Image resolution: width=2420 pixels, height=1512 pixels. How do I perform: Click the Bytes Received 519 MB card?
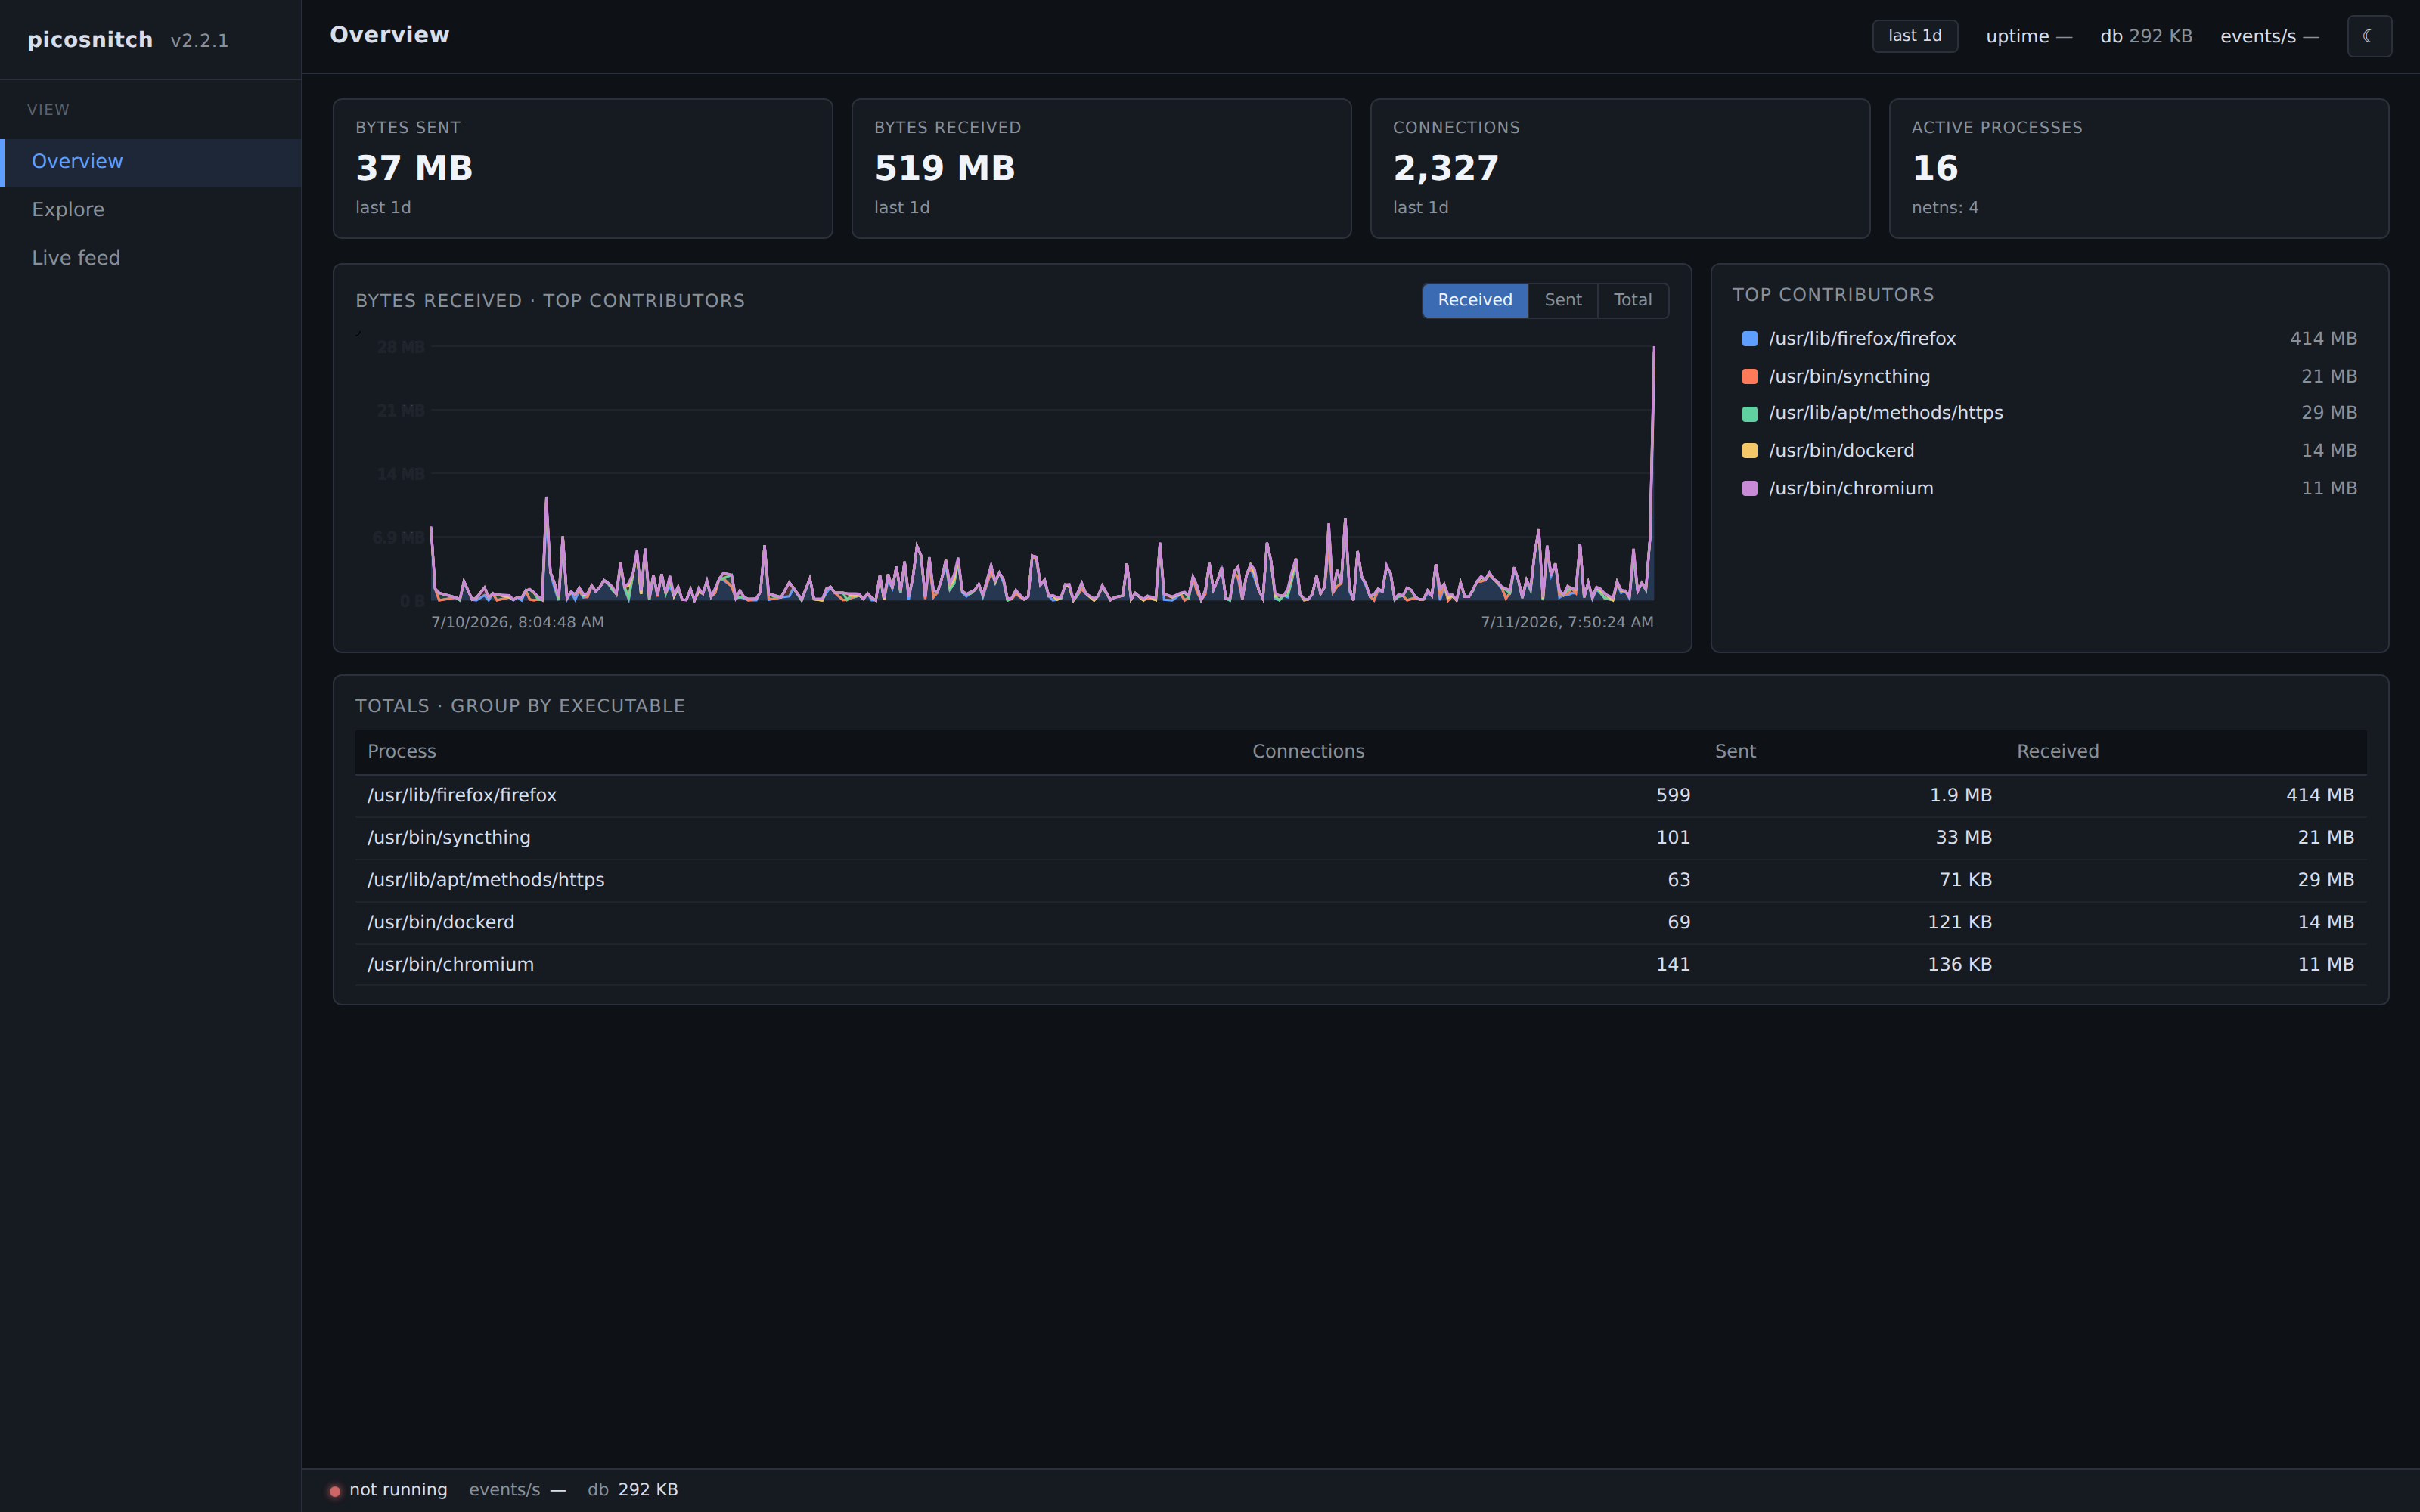pyautogui.click(x=1101, y=168)
